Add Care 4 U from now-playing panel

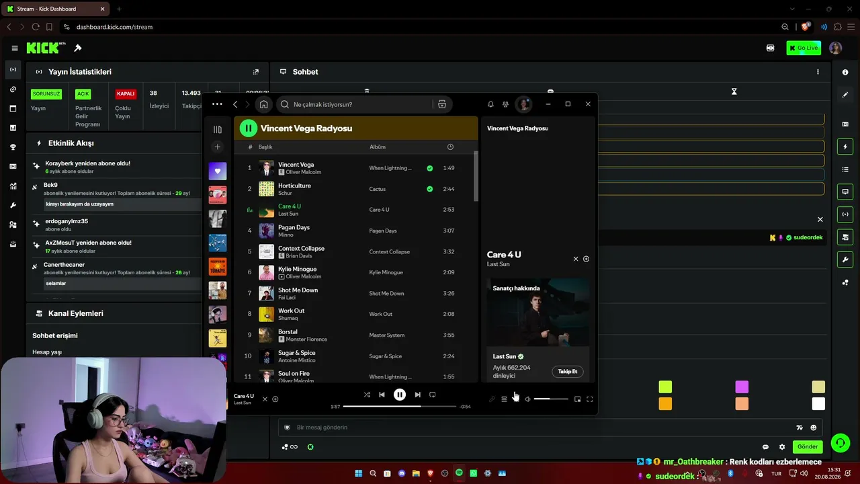point(586,259)
